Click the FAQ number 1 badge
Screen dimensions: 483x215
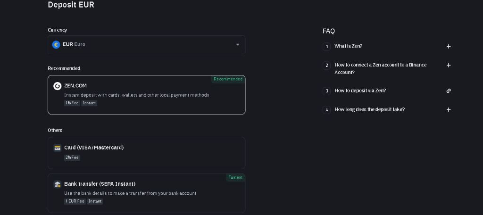coord(327,46)
